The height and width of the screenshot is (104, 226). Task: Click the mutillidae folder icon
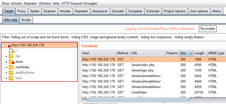[x=11, y=67]
